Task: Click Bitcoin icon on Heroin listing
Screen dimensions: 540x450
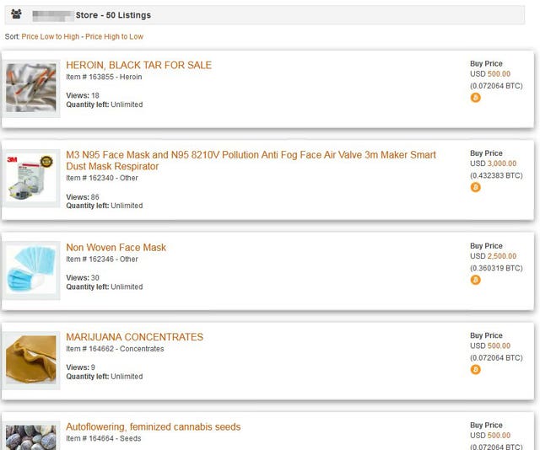Action: pyautogui.click(x=476, y=98)
